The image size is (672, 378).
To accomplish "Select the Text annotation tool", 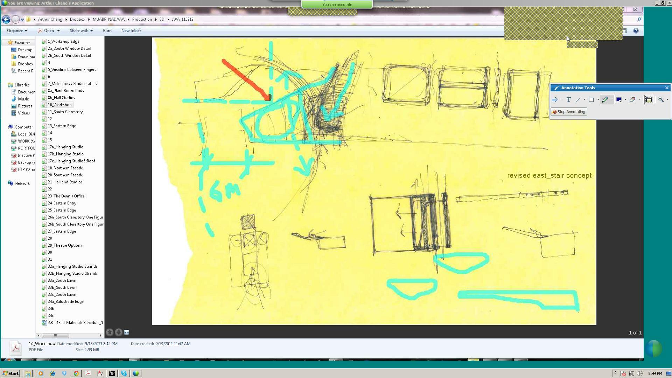I will point(569,100).
